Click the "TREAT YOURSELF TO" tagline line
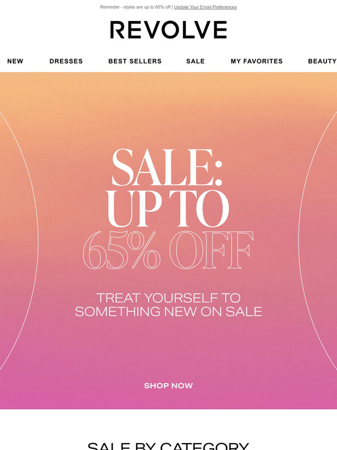Viewport: 337px width, 450px height. point(168,298)
